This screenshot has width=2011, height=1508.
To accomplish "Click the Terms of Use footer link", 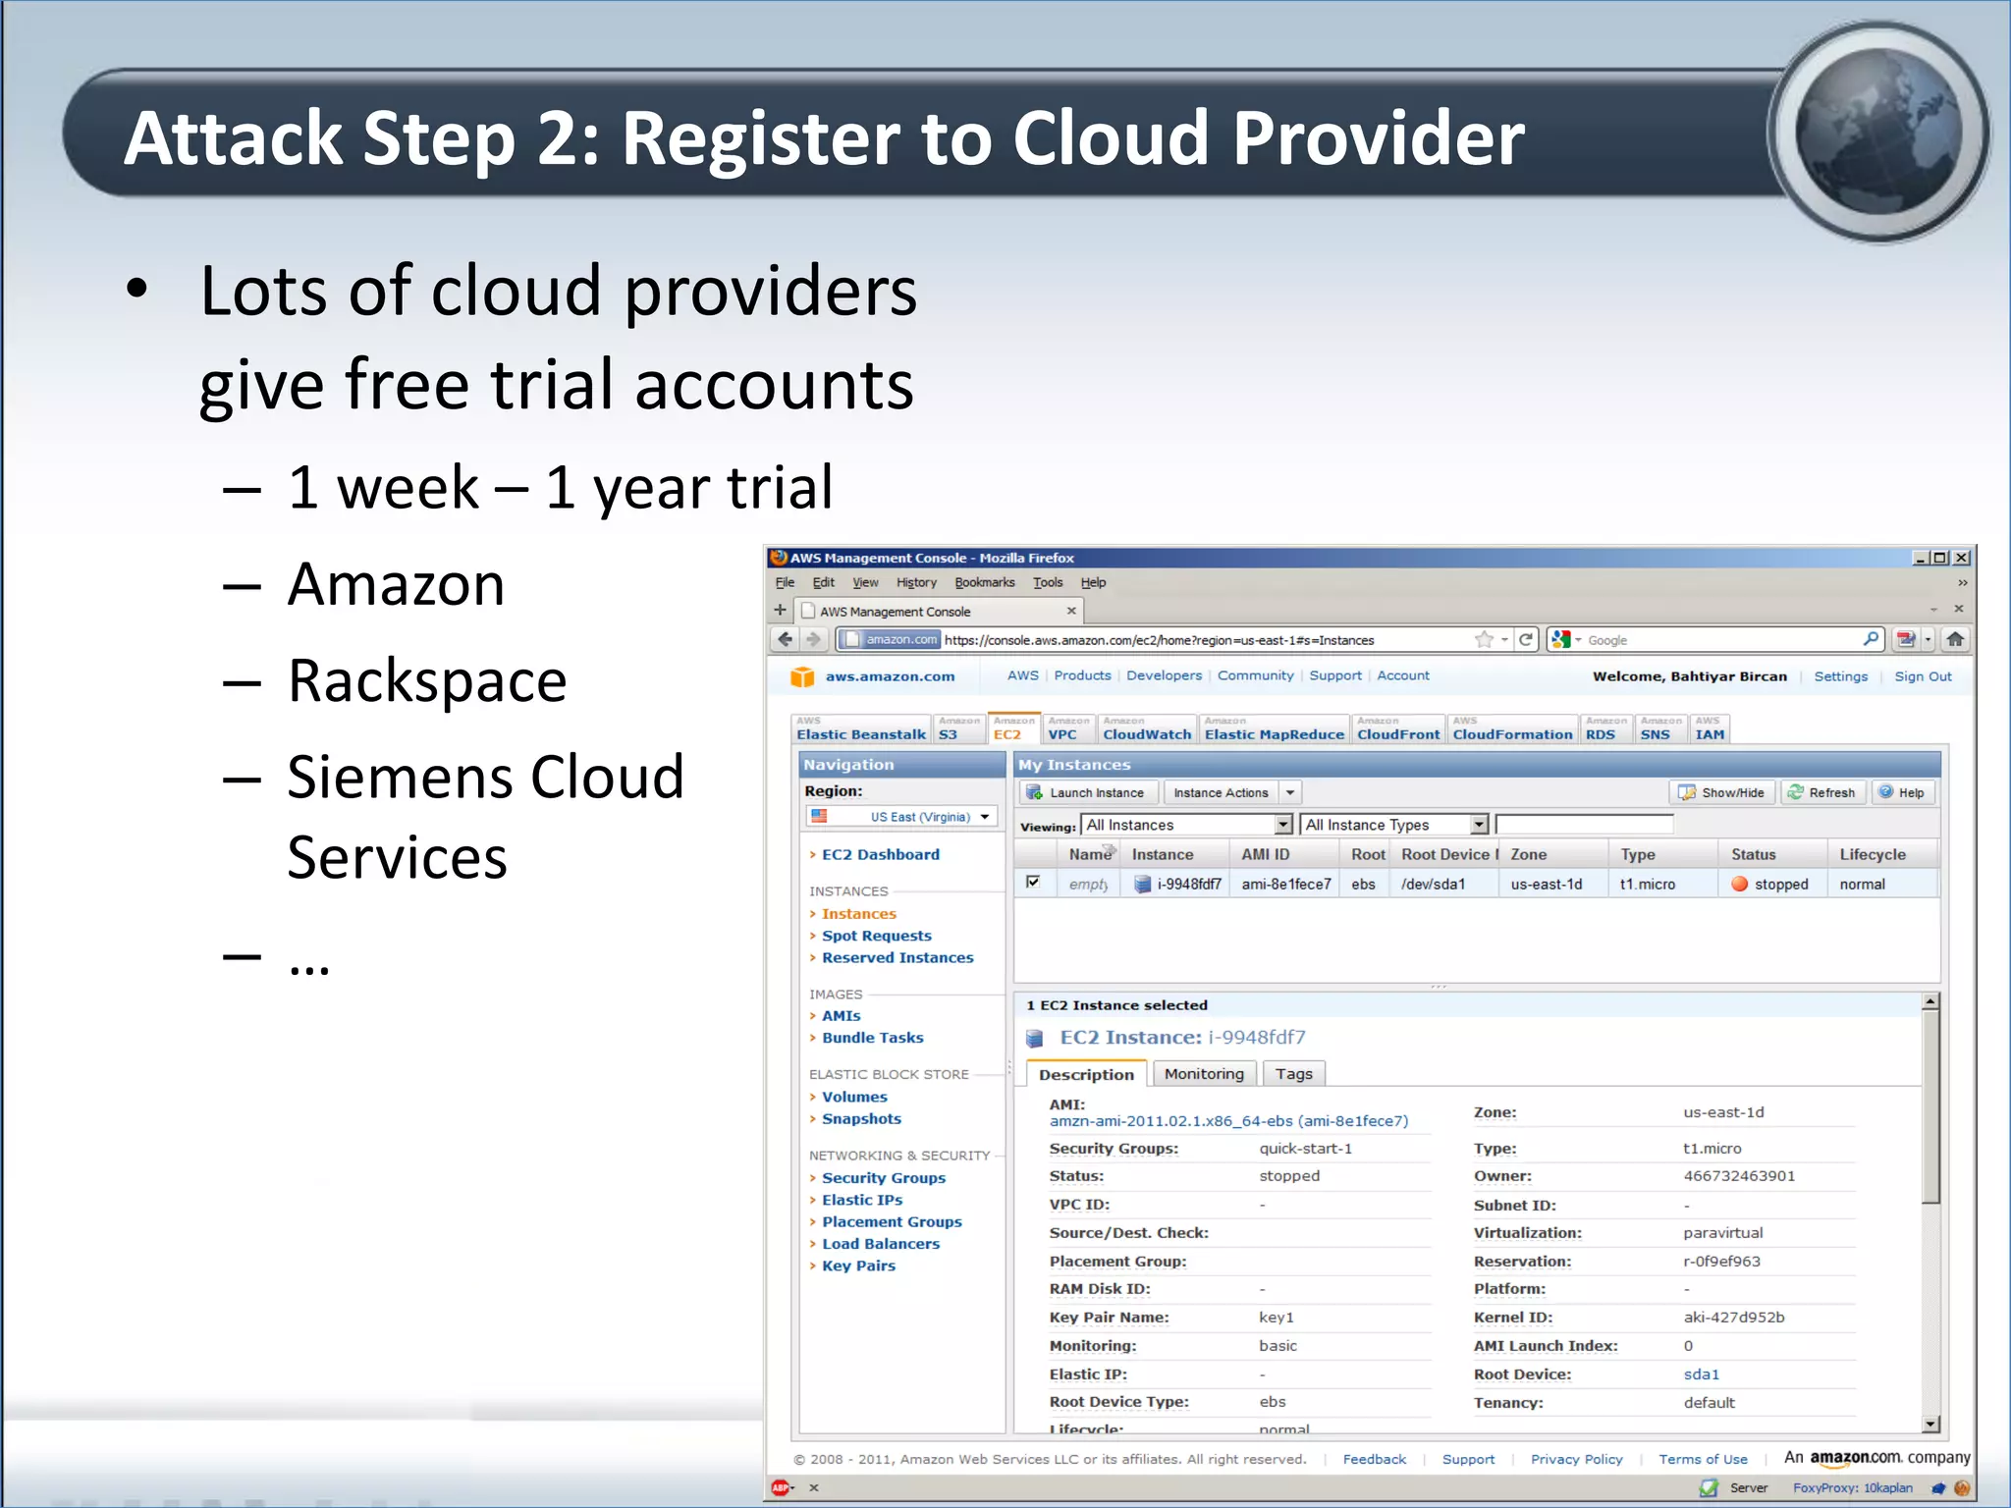I will tap(1703, 1459).
